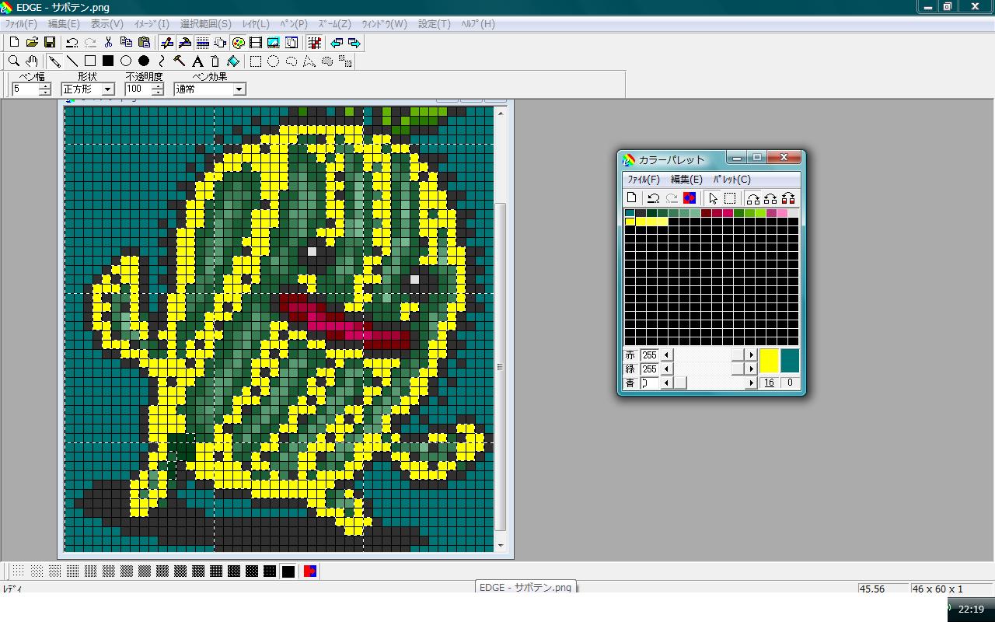Click the New file icon in main toolbar
The height and width of the screenshot is (622, 995).
point(14,43)
